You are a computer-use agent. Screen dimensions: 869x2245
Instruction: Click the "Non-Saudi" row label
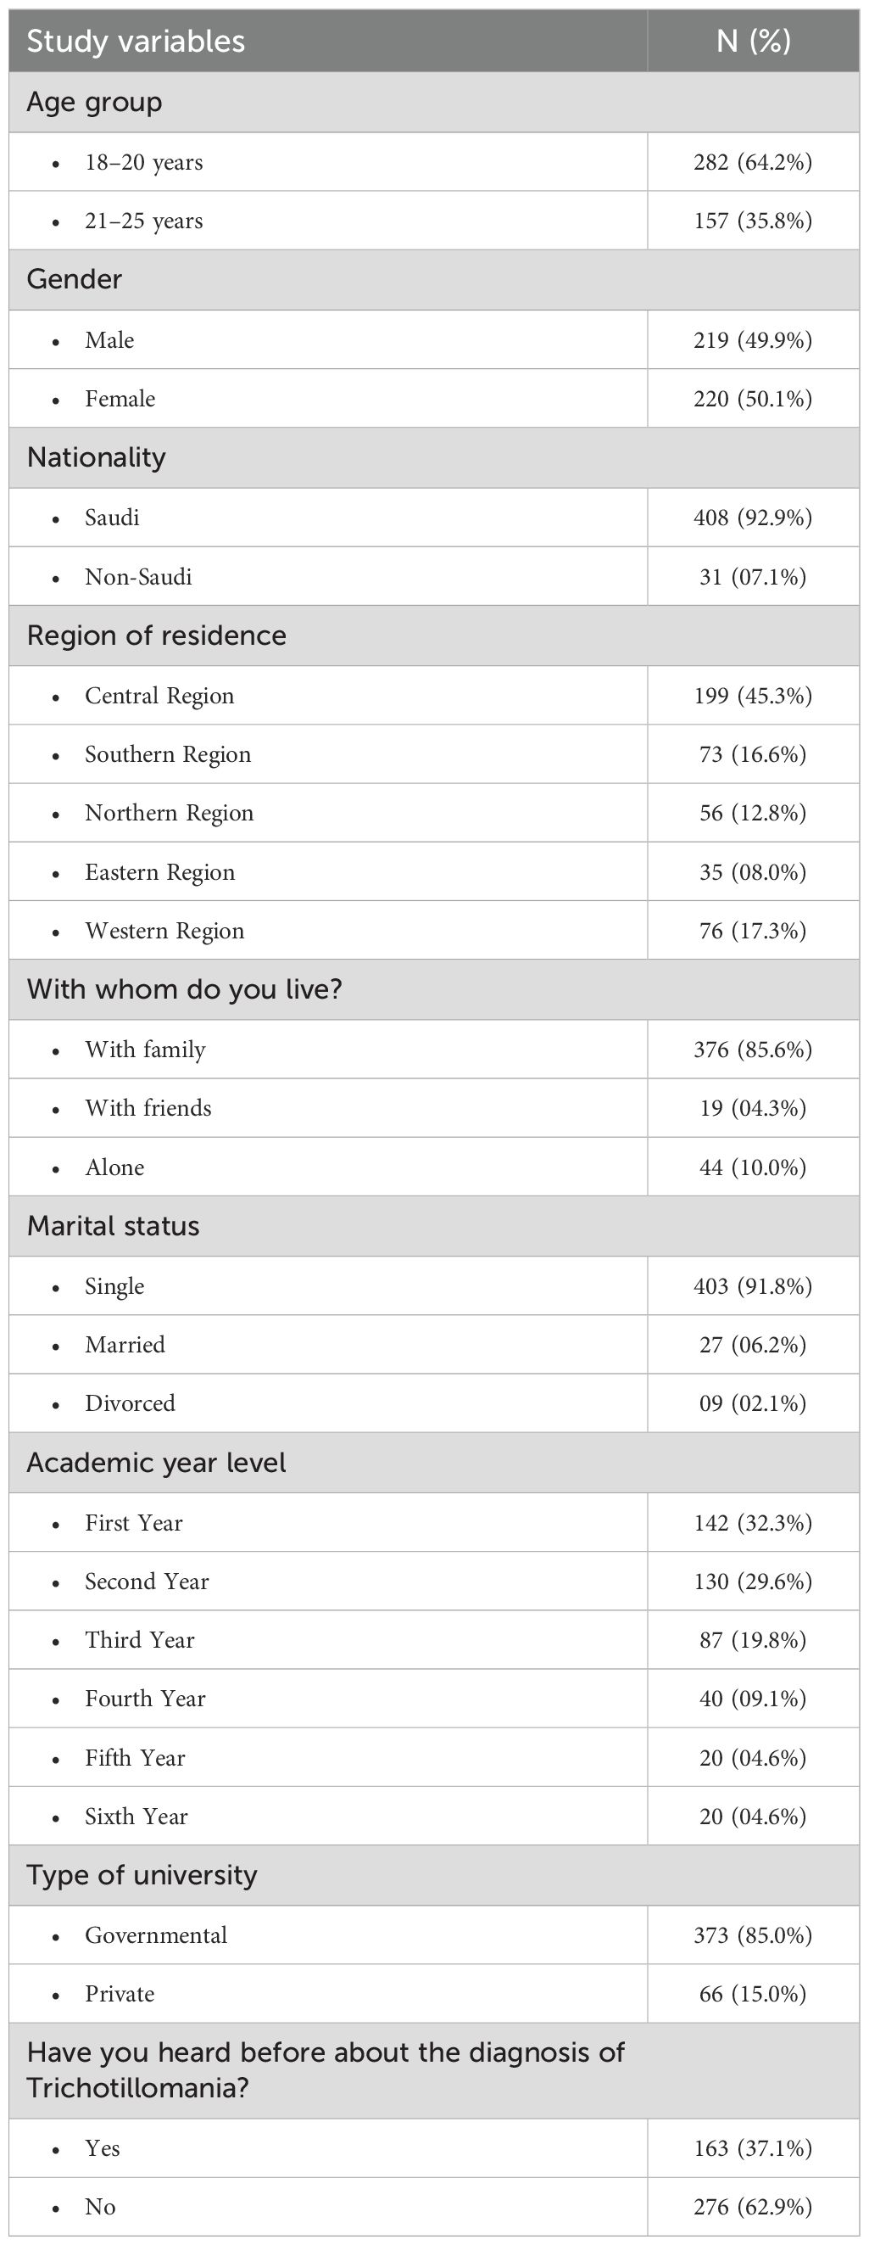point(138,577)
